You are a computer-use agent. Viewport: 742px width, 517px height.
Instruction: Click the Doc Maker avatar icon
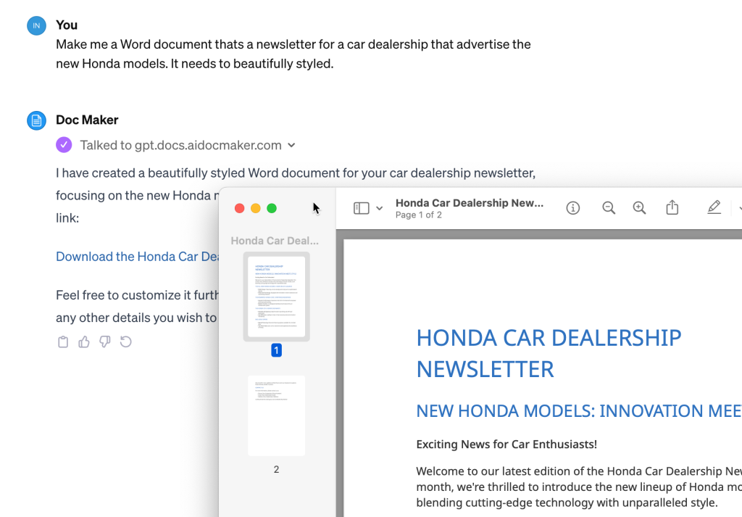(x=36, y=120)
